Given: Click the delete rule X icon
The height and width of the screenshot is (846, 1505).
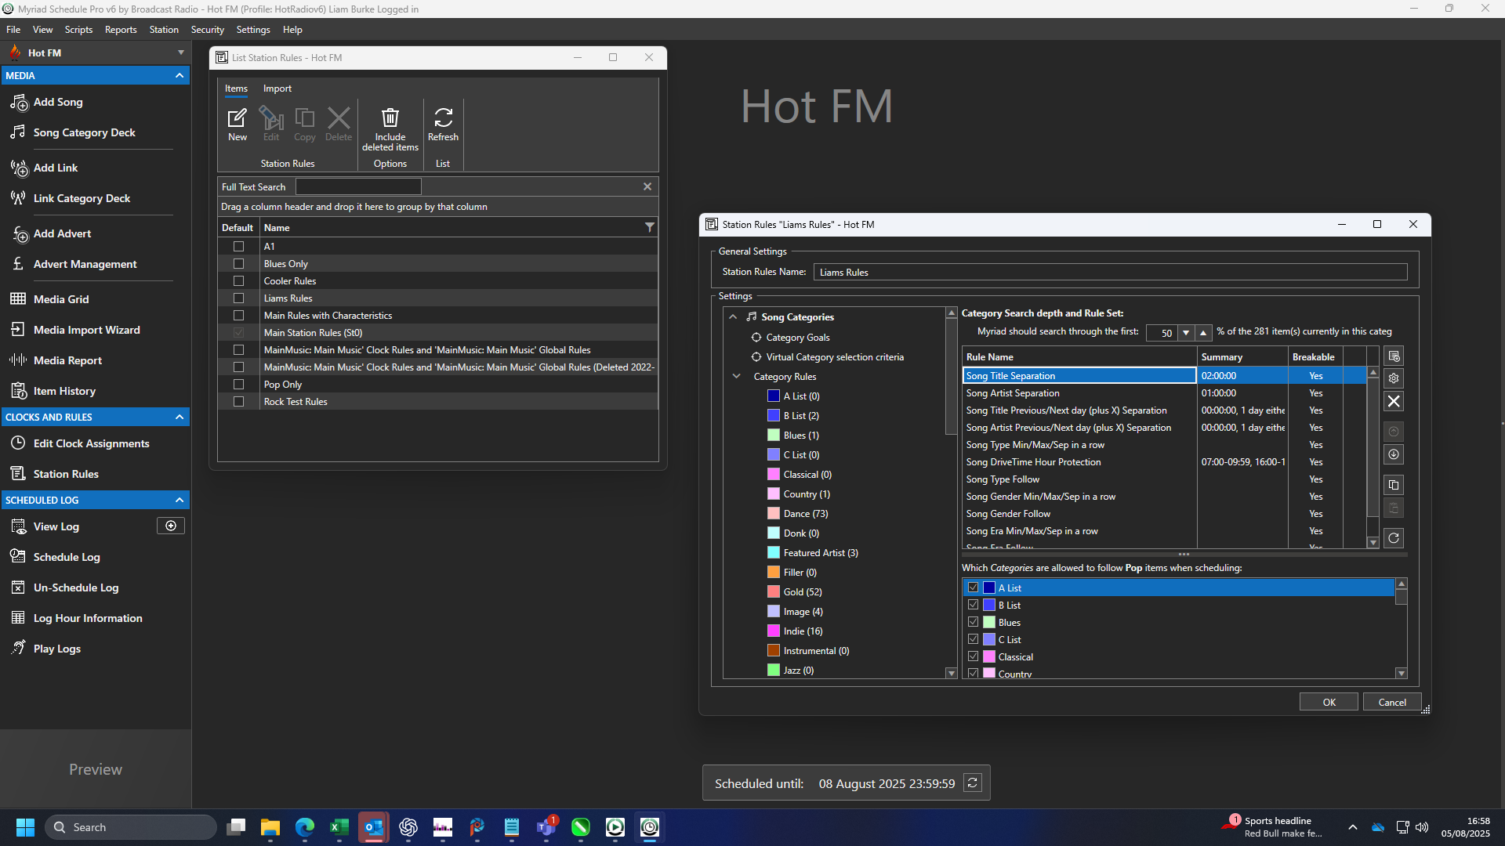Looking at the screenshot, I should click(x=1394, y=402).
